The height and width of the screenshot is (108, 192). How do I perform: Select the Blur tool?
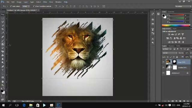(x=3, y=59)
